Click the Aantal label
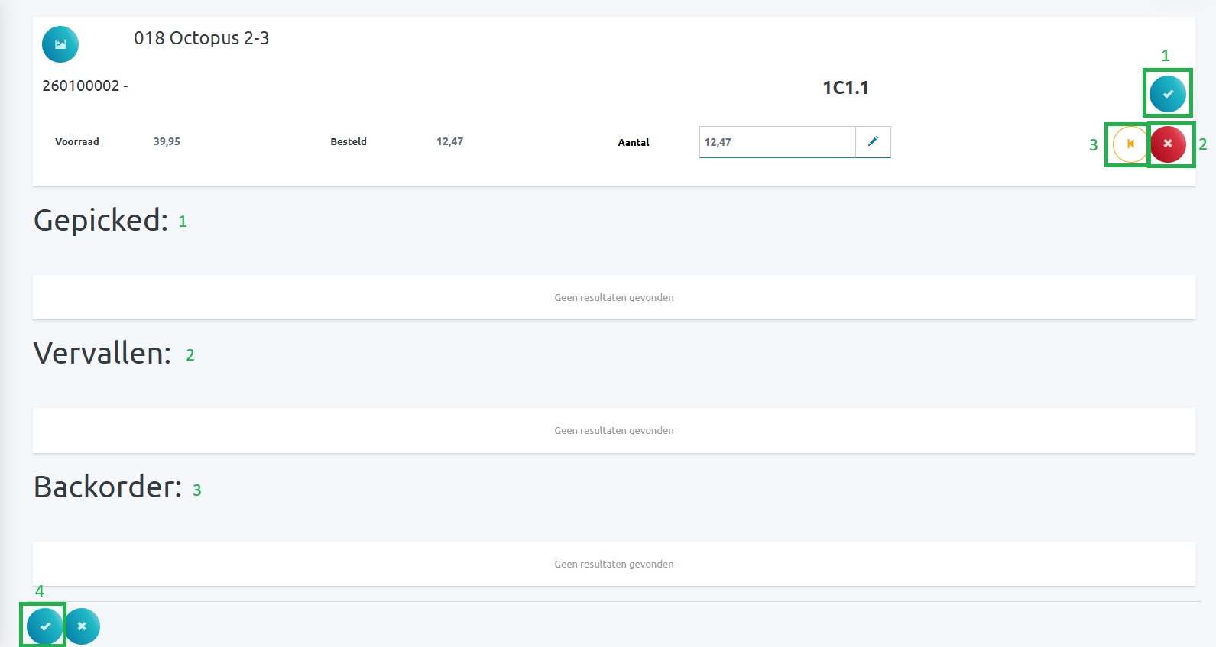Screen dimensions: 1216x647 click(x=634, y=142)
